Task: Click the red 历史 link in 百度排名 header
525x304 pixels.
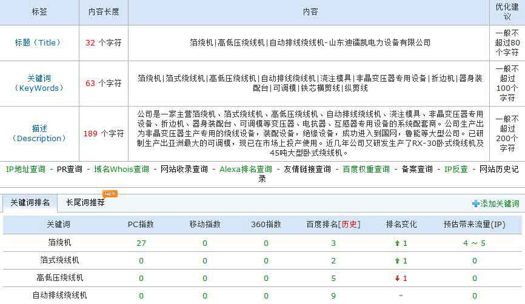Action: point(350,225)
